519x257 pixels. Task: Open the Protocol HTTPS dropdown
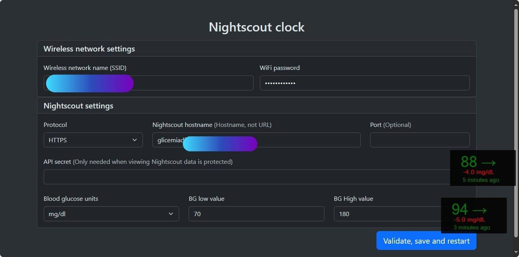coord(93,140)
